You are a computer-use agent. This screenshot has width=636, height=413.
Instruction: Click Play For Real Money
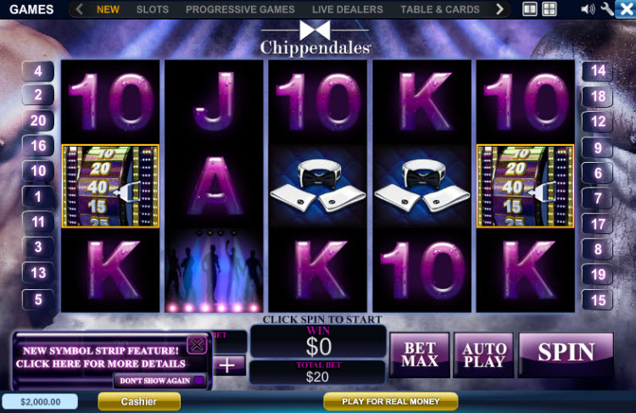pyautogui.click(x=391, y=401)
